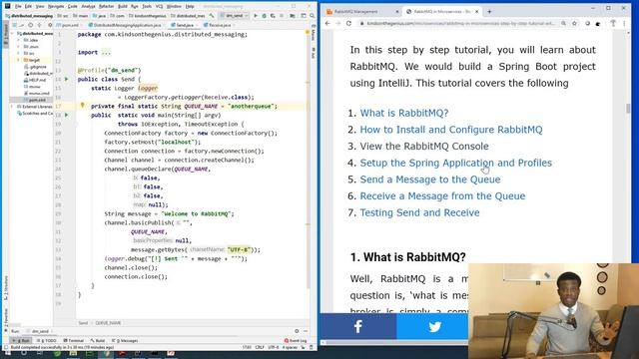This screenshot has width=639, height=359.
Task: Click the browser zoom magnifier in address bar
Action: coord(563,23)
